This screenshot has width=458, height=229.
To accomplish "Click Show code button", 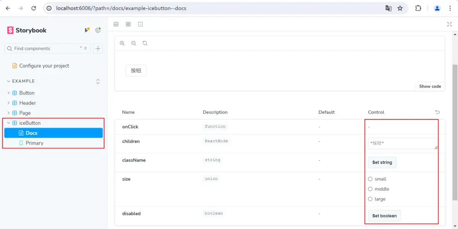I will pos(430,86).
